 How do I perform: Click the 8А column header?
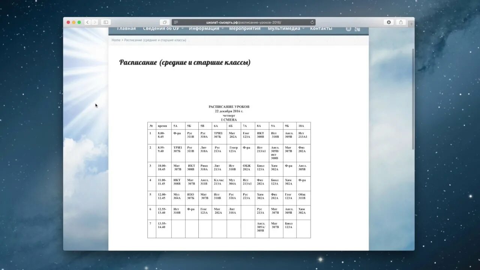262,126
